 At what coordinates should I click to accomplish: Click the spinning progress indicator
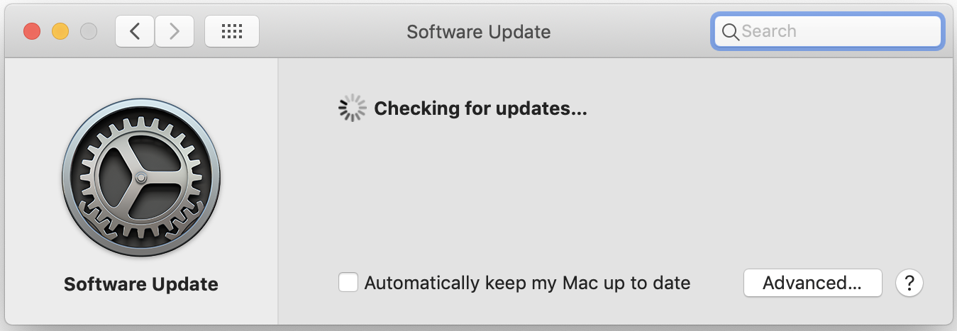[353, 108]
